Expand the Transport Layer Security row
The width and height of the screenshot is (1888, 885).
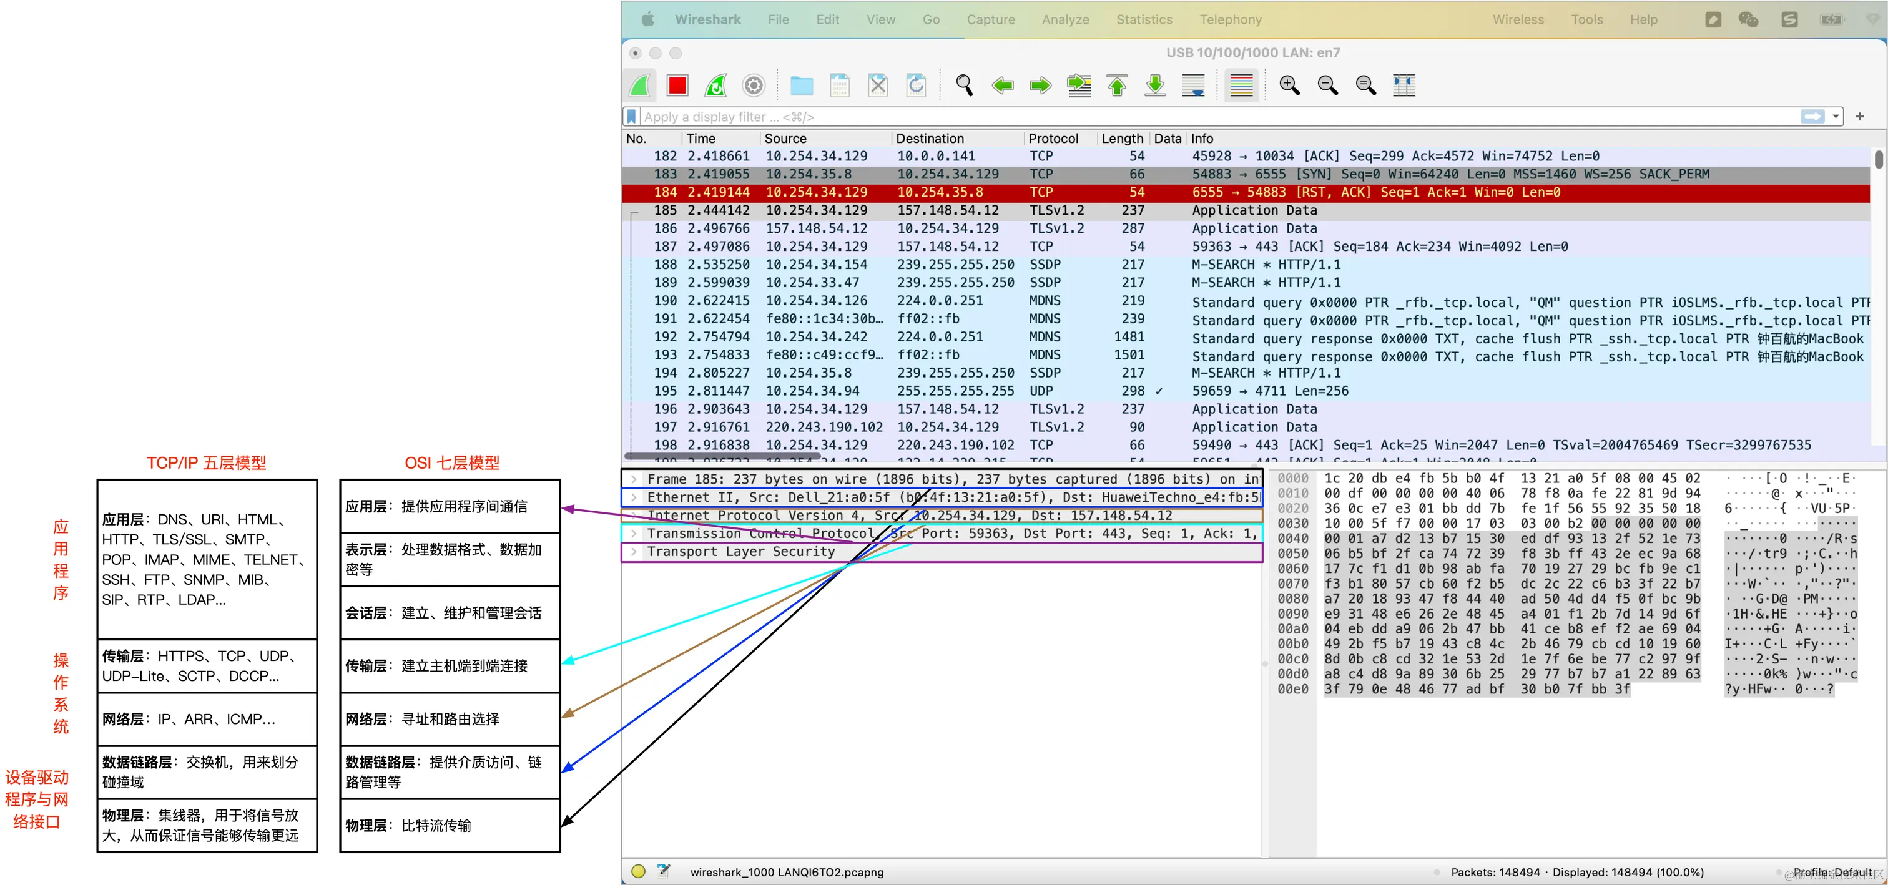coord(634,552)
